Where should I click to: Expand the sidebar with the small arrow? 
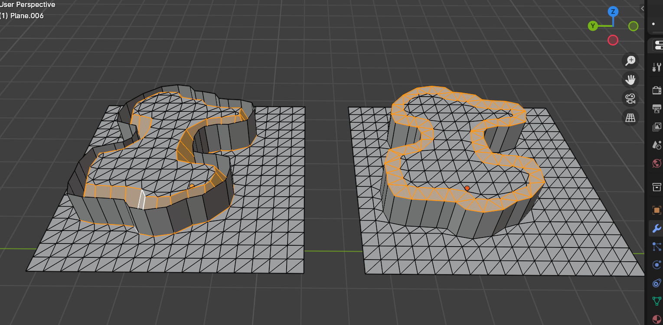tap(643, 8)
